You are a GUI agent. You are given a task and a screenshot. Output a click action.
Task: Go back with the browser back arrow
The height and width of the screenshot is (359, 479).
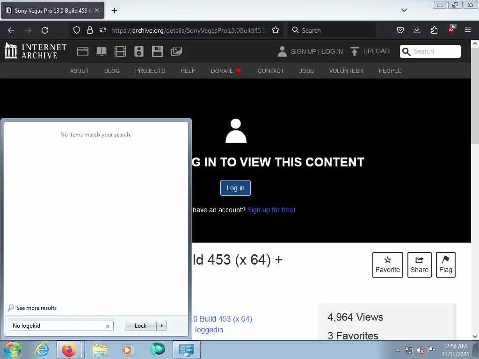tap(11, 30)
